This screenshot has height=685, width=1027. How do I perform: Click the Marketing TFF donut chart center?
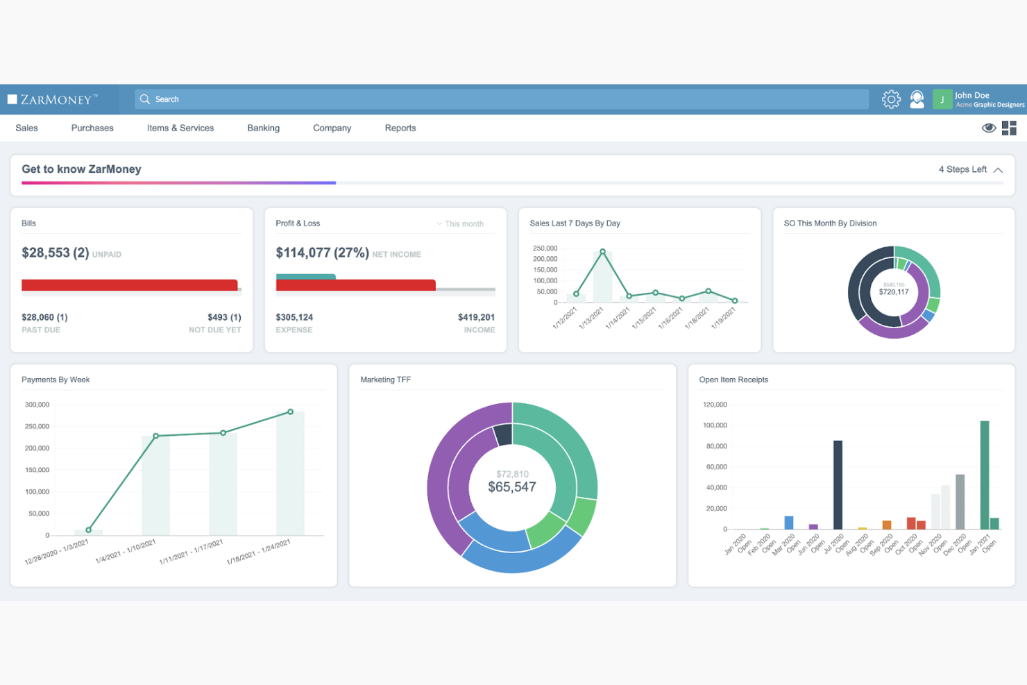512,486
